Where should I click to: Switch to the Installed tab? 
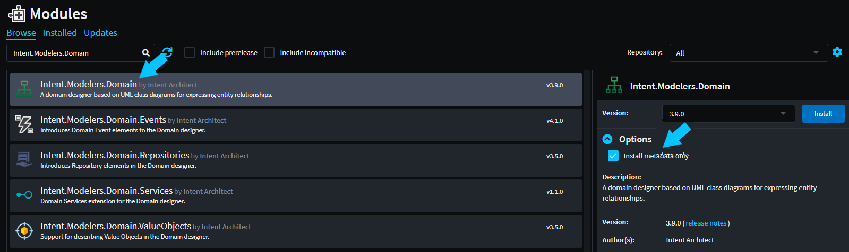coord(59,33)
